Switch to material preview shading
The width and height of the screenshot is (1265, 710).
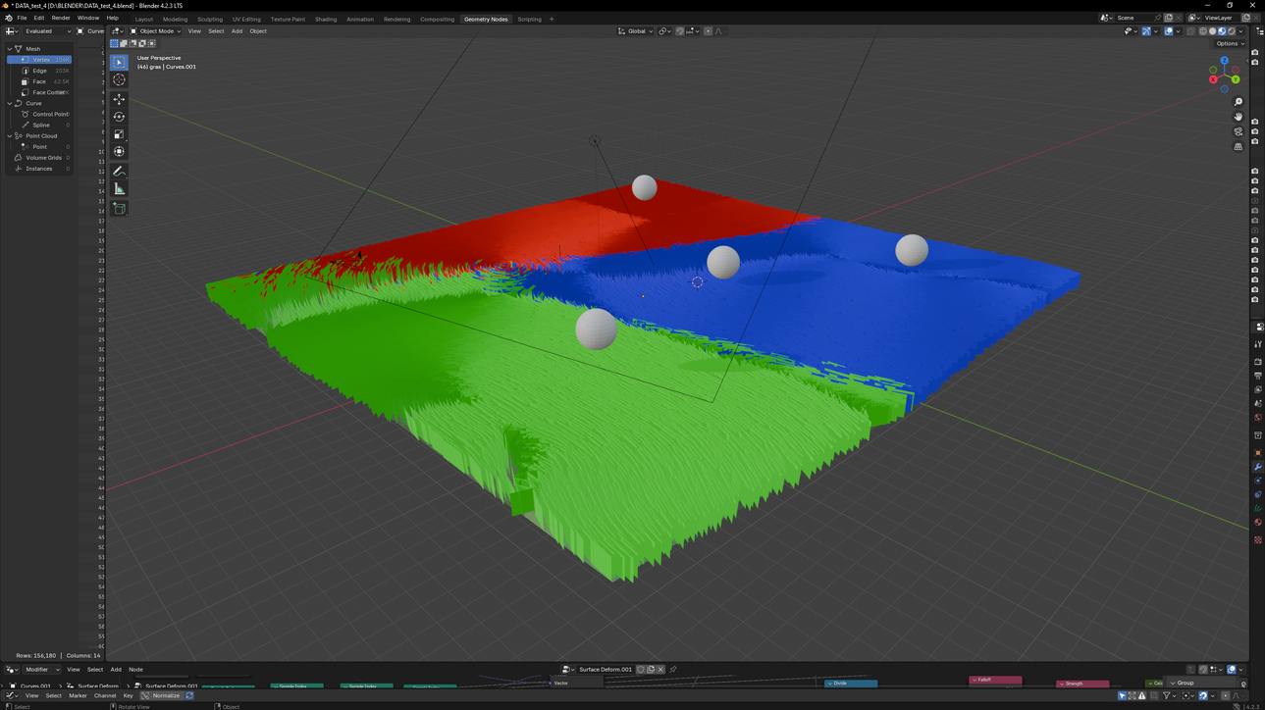click(x=1223, y=31)
